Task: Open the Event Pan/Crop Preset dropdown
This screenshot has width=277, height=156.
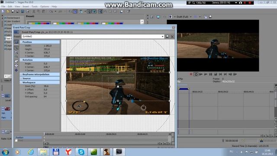Action: (163, 36)
